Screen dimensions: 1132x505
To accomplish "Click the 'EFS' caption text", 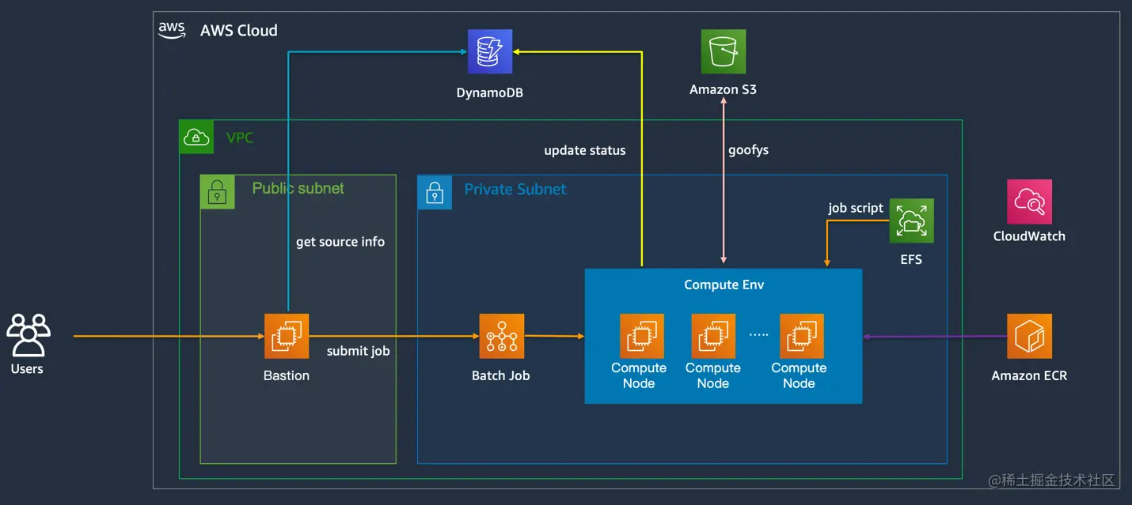I will [911, 259].
